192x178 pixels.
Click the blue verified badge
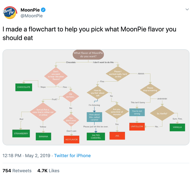pos(43,10)
